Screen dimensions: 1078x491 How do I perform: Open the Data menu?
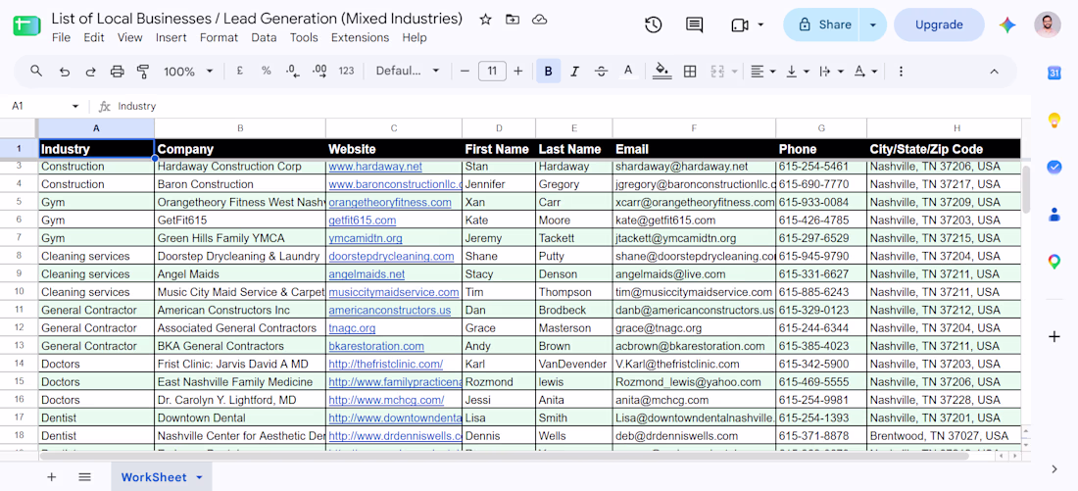tap(264, 38)
